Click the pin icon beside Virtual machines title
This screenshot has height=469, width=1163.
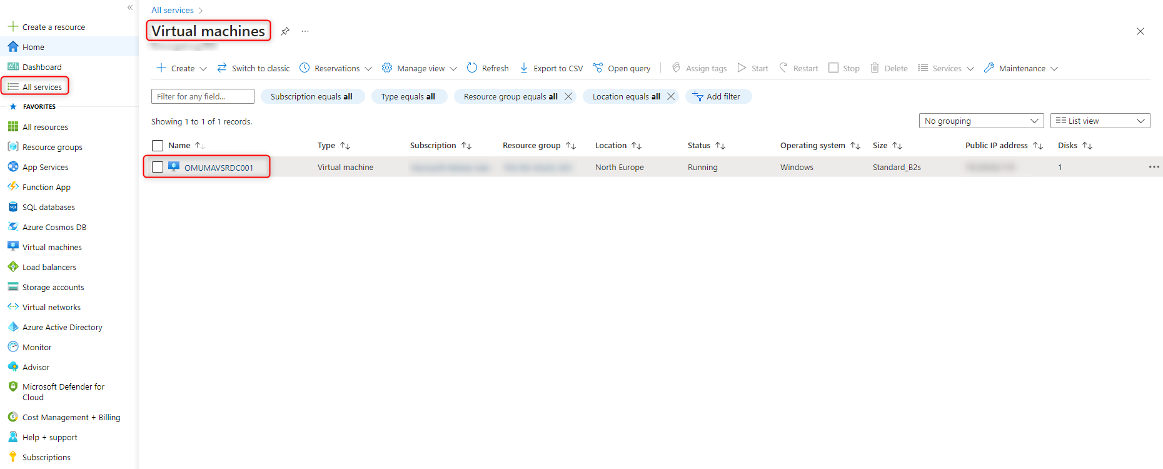tap(285, 31)
